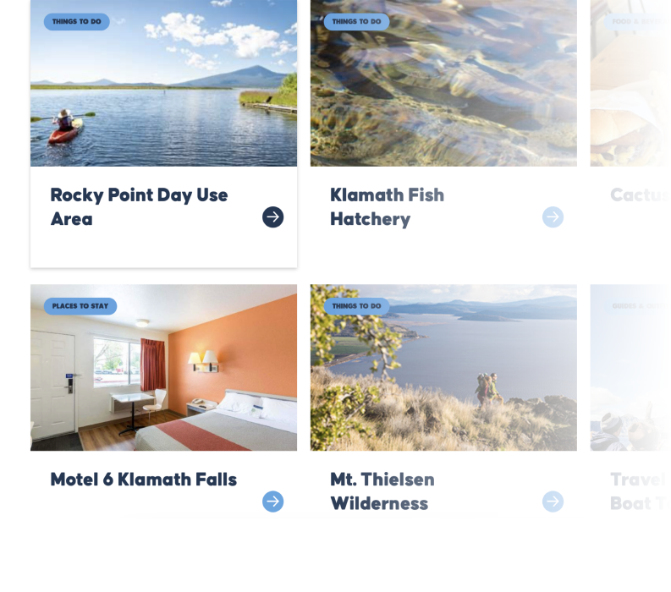The width and height of the screenshot is (671, 592).
Task: Click the motel room with orange wall photo
Action: 163,367
